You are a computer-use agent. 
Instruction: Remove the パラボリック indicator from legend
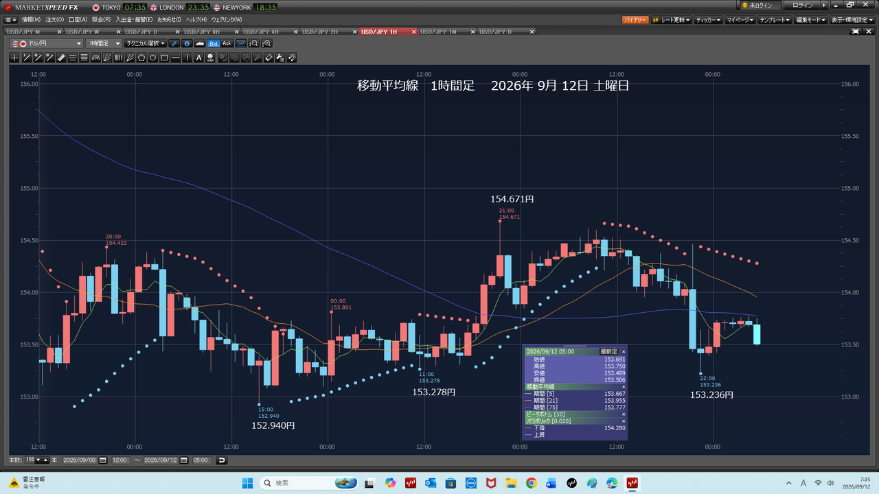click(x=624, y=421)
